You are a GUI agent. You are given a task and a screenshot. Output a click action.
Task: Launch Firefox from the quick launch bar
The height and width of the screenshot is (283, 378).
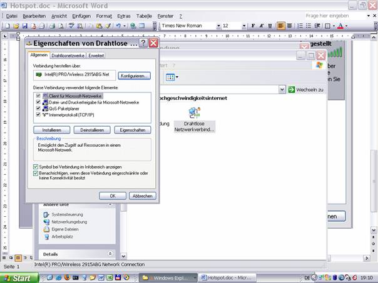[x=67, y=277]
